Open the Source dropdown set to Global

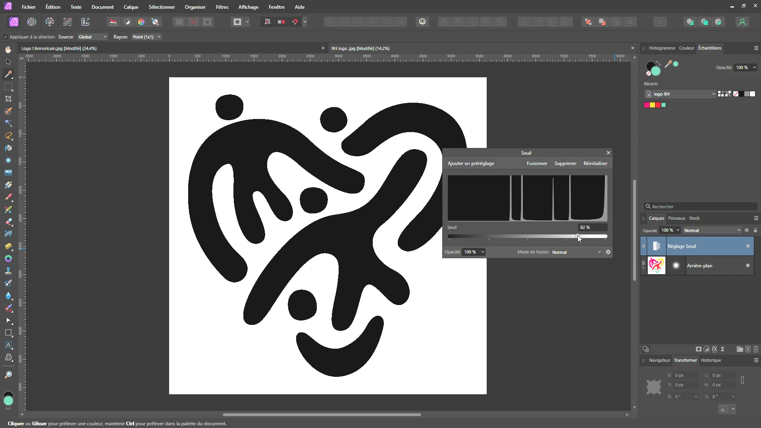click(x=92, y=37)
